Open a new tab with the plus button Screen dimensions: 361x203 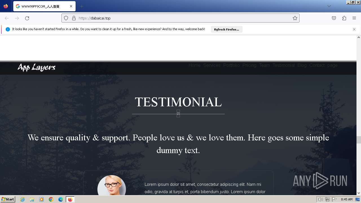pos(82,6)
